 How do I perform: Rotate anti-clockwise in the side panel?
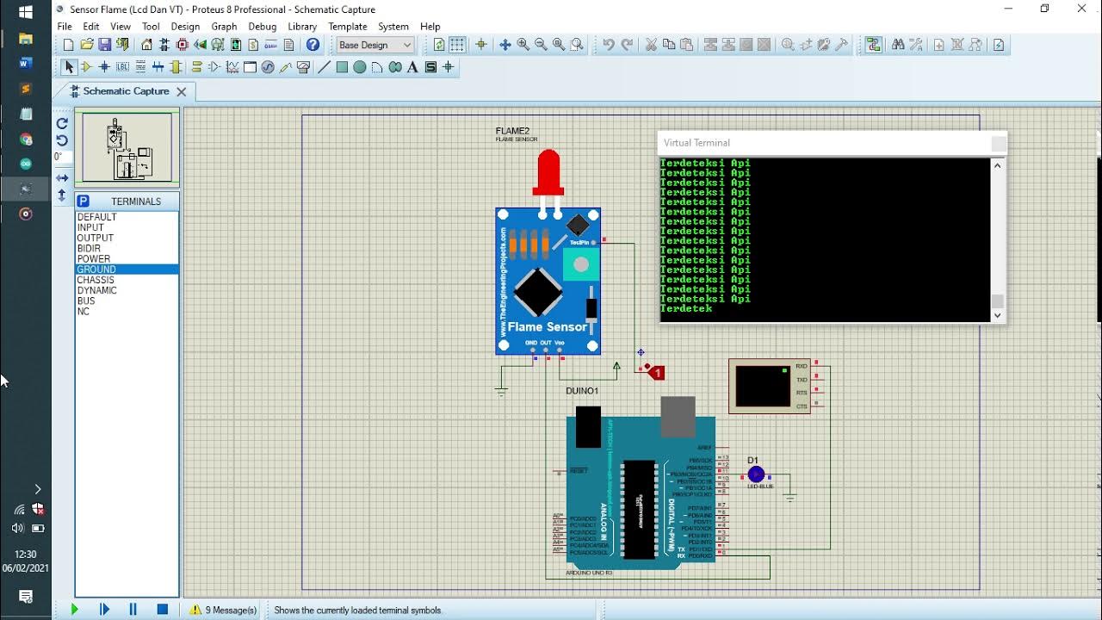pyautogui.click(x=62, y=140)
